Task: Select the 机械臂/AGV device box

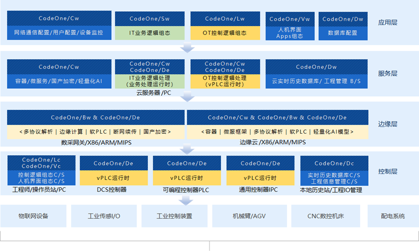Action: click(249, 216)
